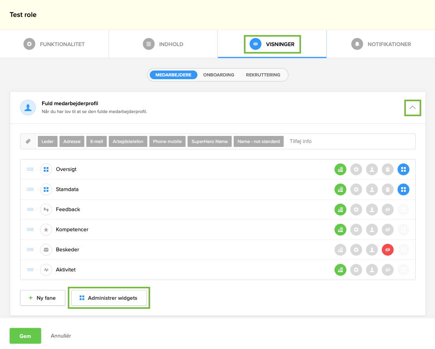Toggle the green building icon for Feedback
The image size is (435, 349).
click(x=340, y=210)
